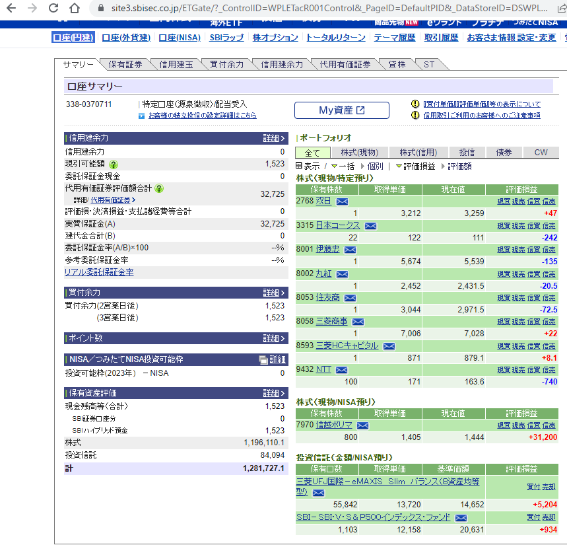Click the envelope icon next to 3315 日本コークス
The image size is (567, 545).
point(371,226)
